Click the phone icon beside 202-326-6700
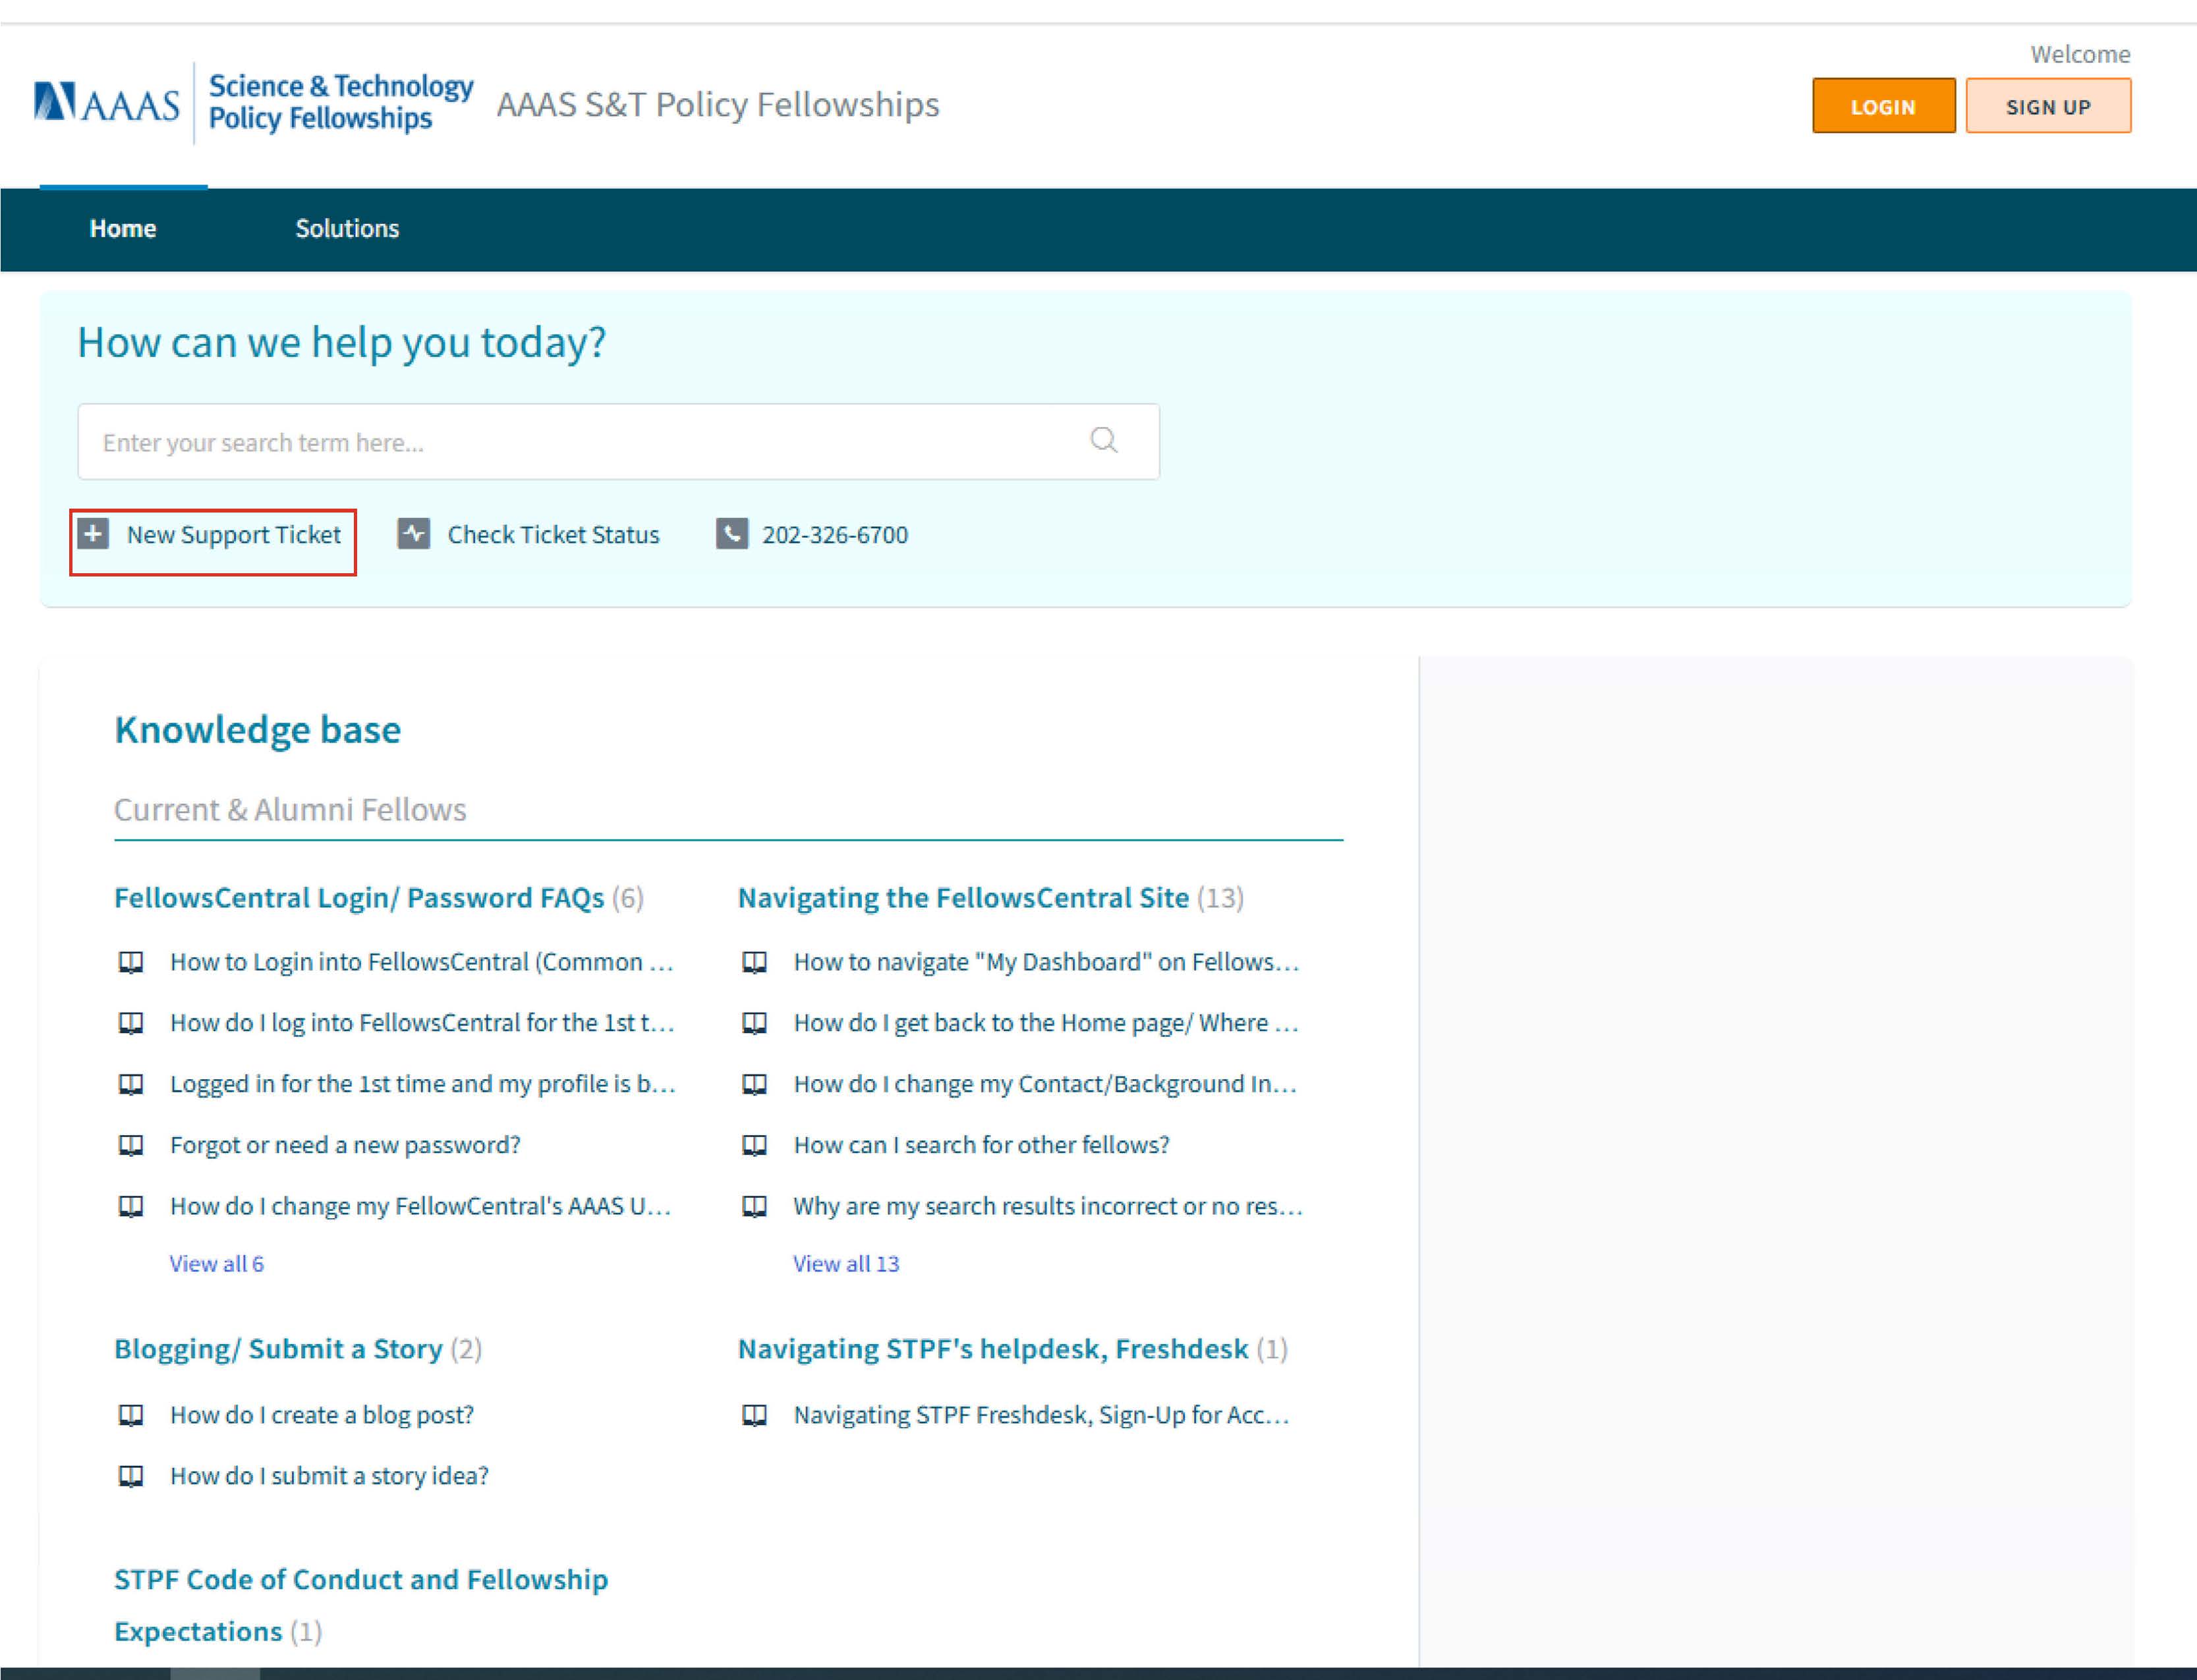The height and width of the screenshot is (1680, 2197). tap(731, 534)
